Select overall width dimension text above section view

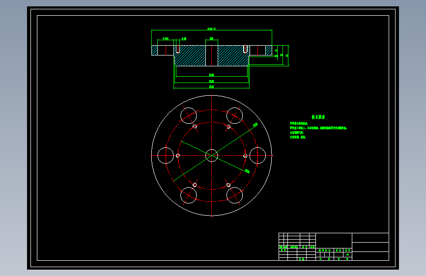point(212,28)
